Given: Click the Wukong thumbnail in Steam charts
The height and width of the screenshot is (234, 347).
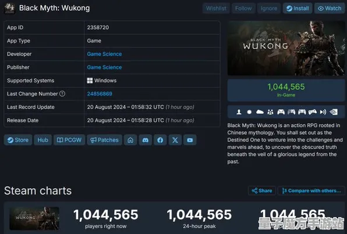Looking at the screenshot, I should pyautogui.click(x=34, y=218).
